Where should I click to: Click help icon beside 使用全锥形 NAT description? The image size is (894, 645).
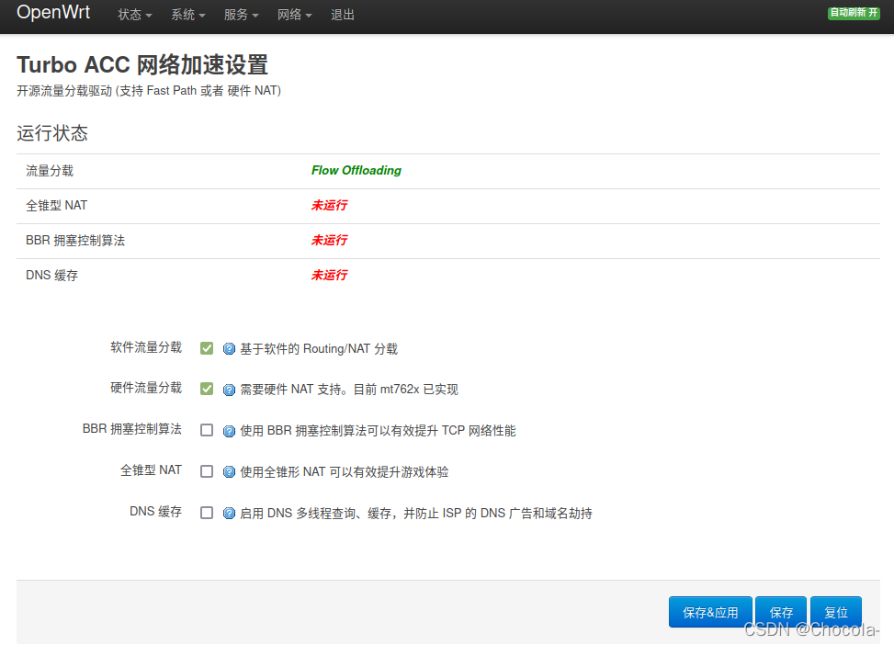point(229,472)
